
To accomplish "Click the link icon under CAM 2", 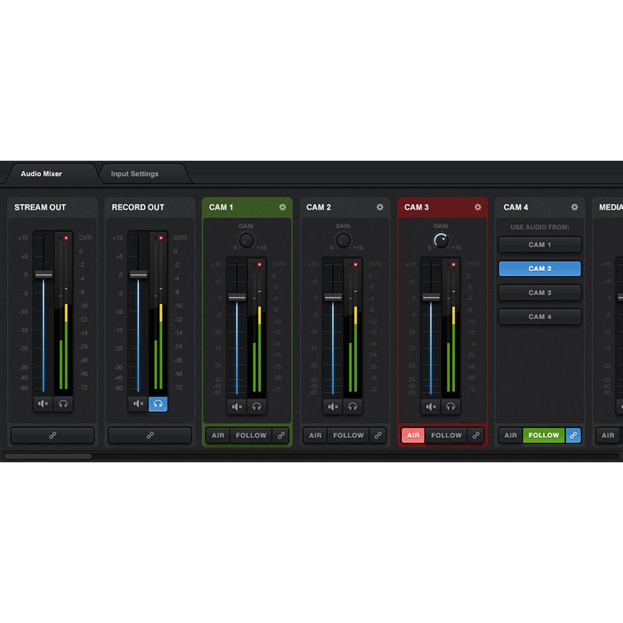I will click(378, 435).
